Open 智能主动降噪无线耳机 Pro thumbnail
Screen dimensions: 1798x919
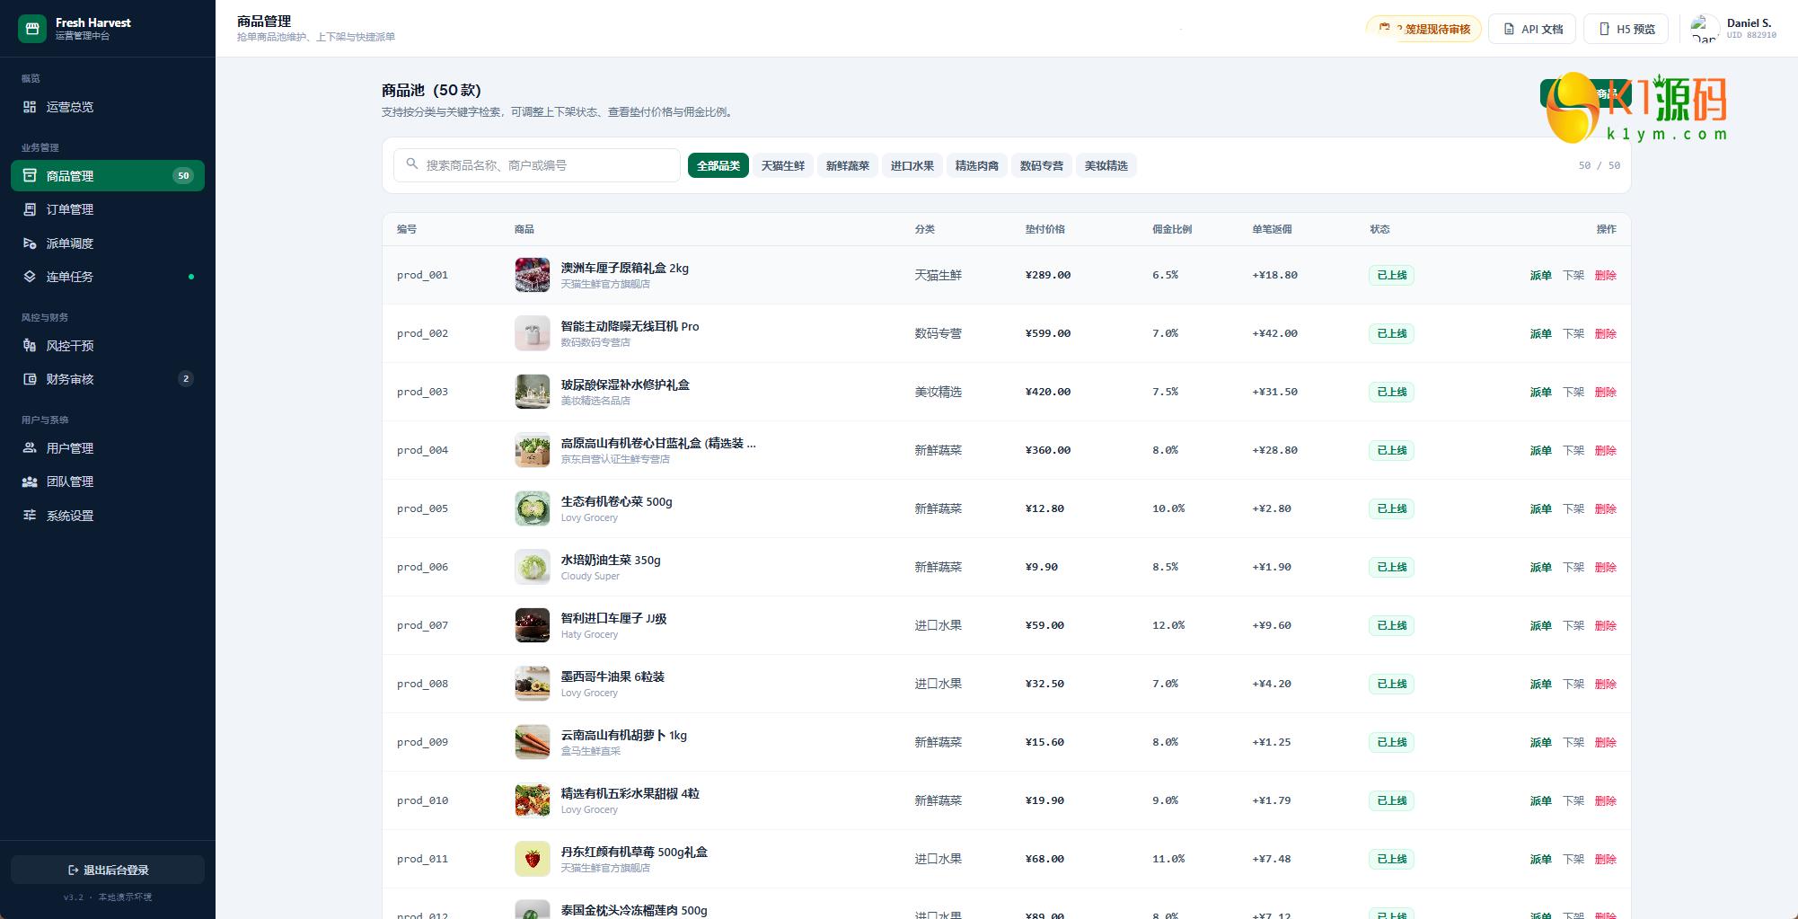coord(533,333)
